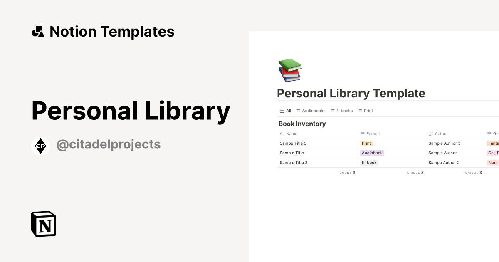The height and width of the screenshot is (262, 499).
Task: Open the Format column header menu
Action: (x=373, y=133)
